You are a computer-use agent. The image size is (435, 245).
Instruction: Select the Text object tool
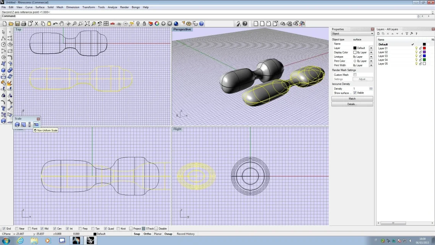point(3,108)
